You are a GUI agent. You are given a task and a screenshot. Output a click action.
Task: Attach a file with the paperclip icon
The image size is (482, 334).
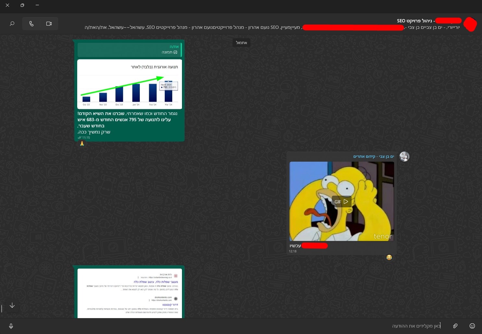[x=455, y=326]
